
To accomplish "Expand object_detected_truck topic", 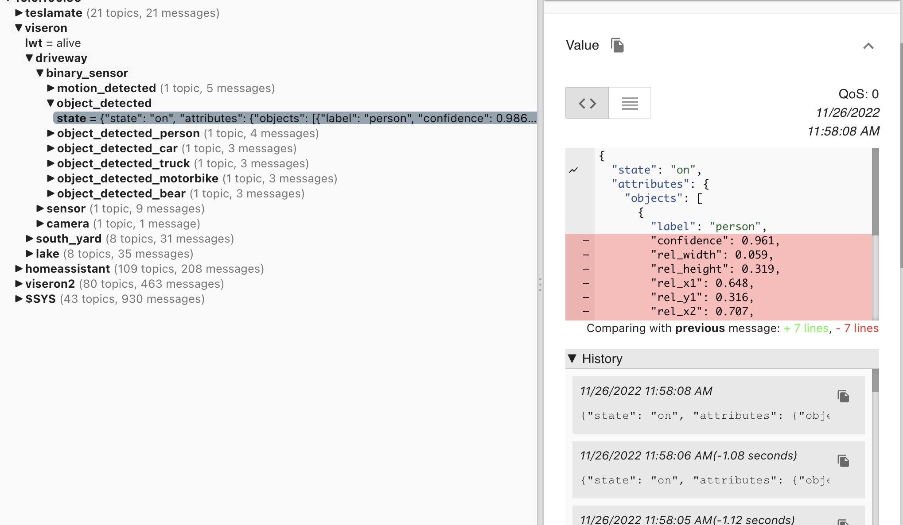I will [x=51, y=163].
